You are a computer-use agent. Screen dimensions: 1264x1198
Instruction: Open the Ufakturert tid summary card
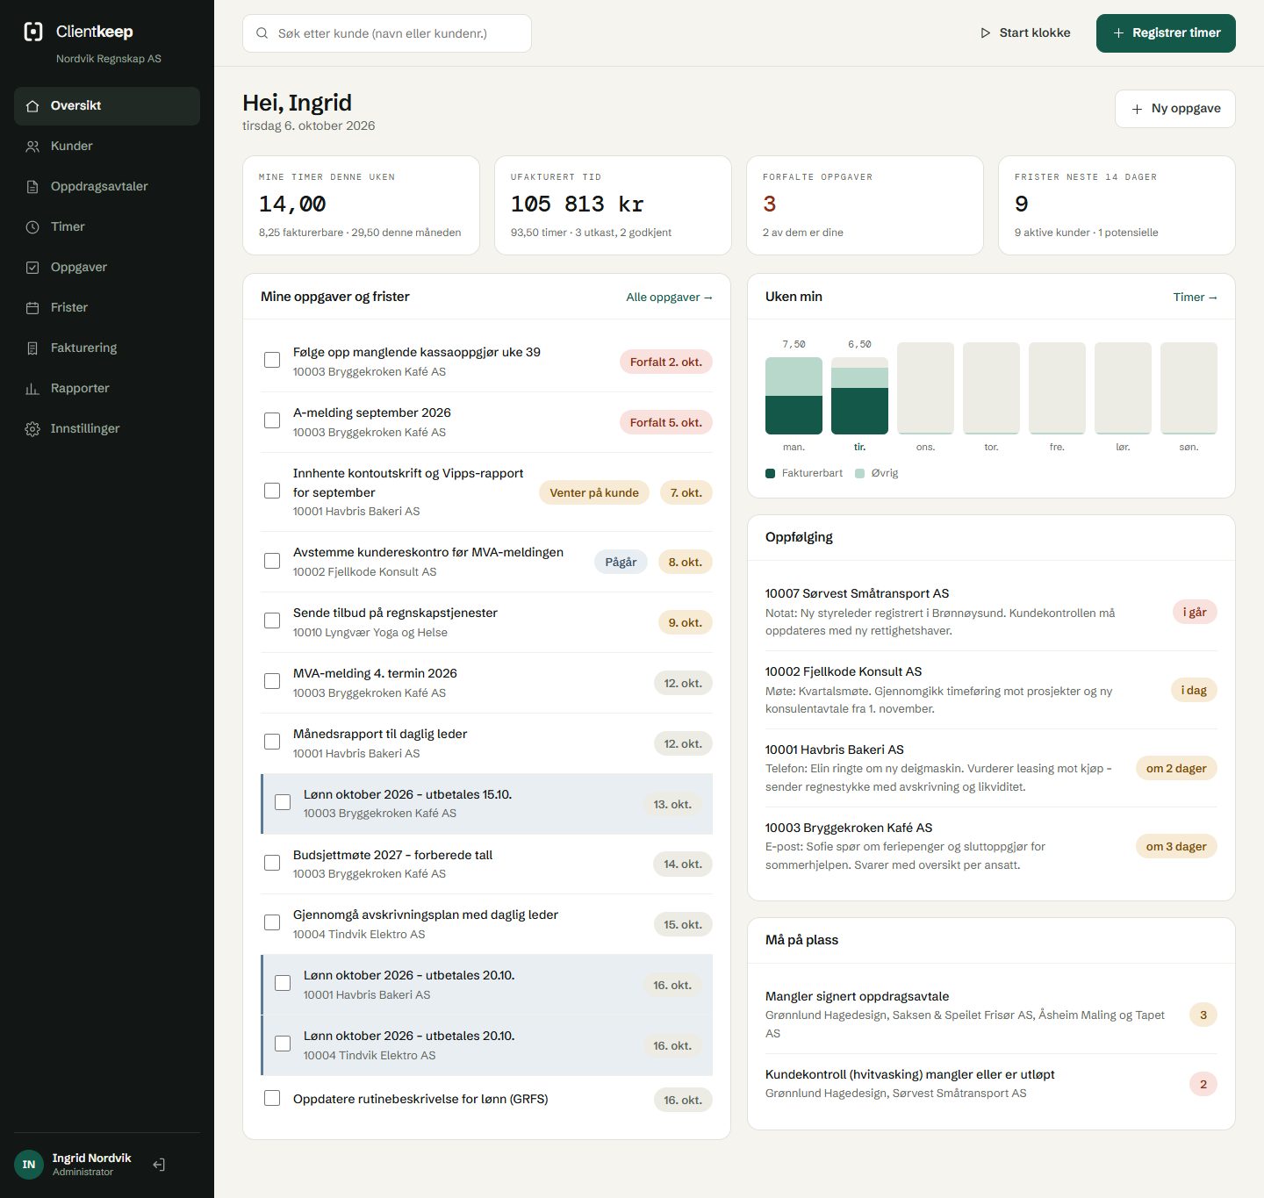pyautogui.click(x=613, y=205)
